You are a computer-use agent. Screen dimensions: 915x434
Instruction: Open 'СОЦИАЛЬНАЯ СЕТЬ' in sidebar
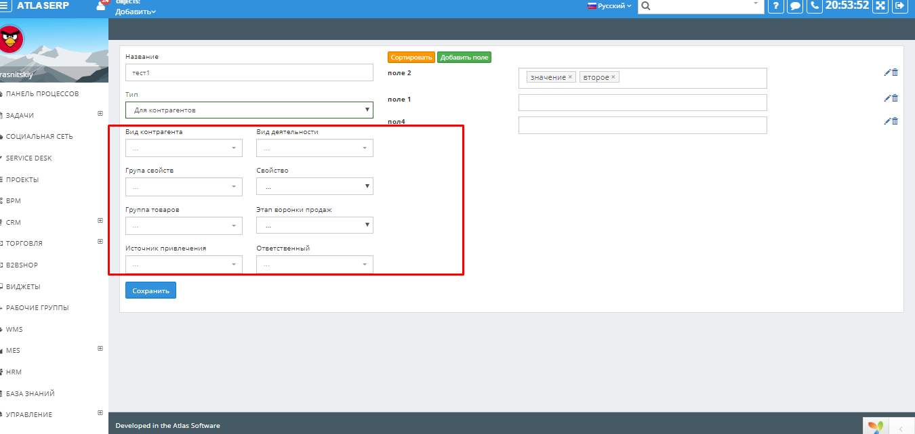click(39, 137)
